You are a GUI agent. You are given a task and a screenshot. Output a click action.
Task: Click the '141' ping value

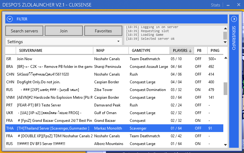[211, 97]
